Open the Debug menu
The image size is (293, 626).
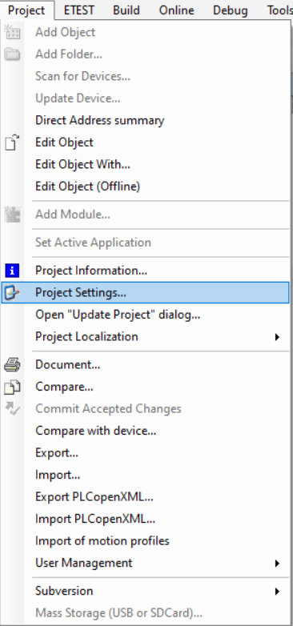[x=231, y=10]
